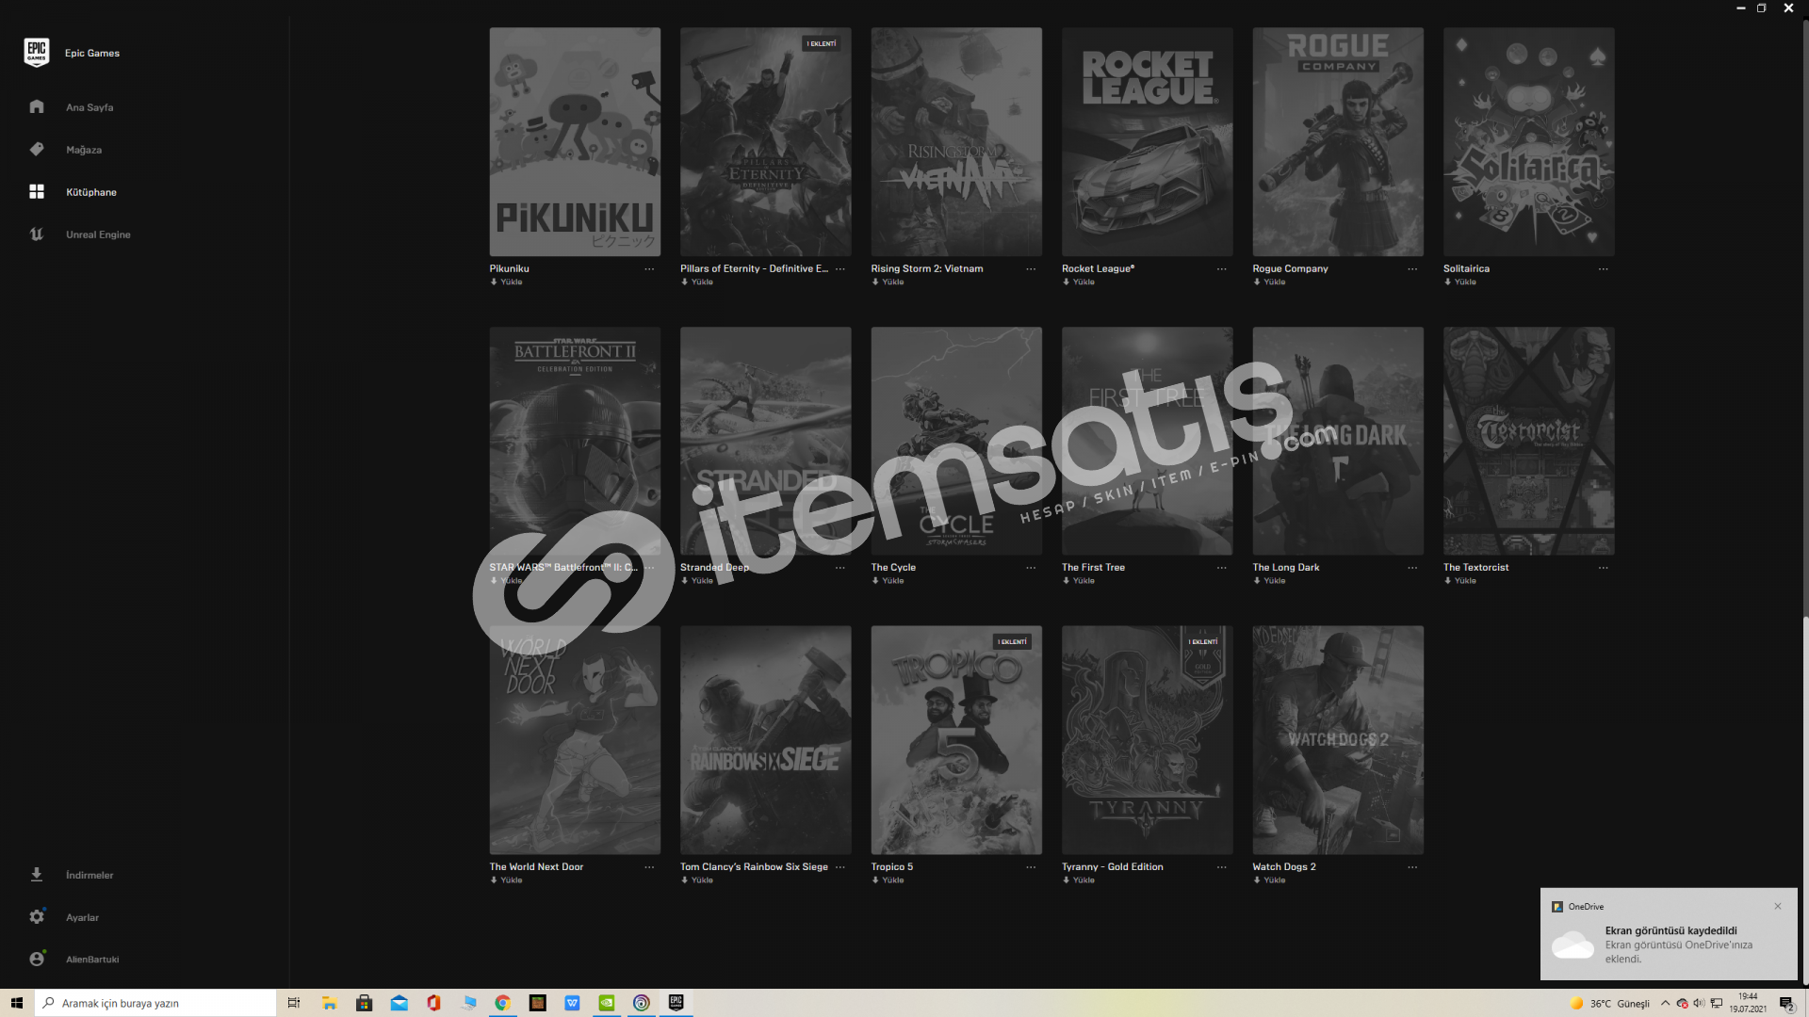Viewport: 1809px width, 1017px height.
Task: Open Pikuniku three-dot options menu
Action: point(649,269)
